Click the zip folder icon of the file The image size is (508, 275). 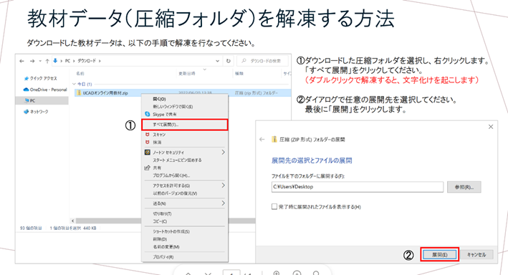78,93
